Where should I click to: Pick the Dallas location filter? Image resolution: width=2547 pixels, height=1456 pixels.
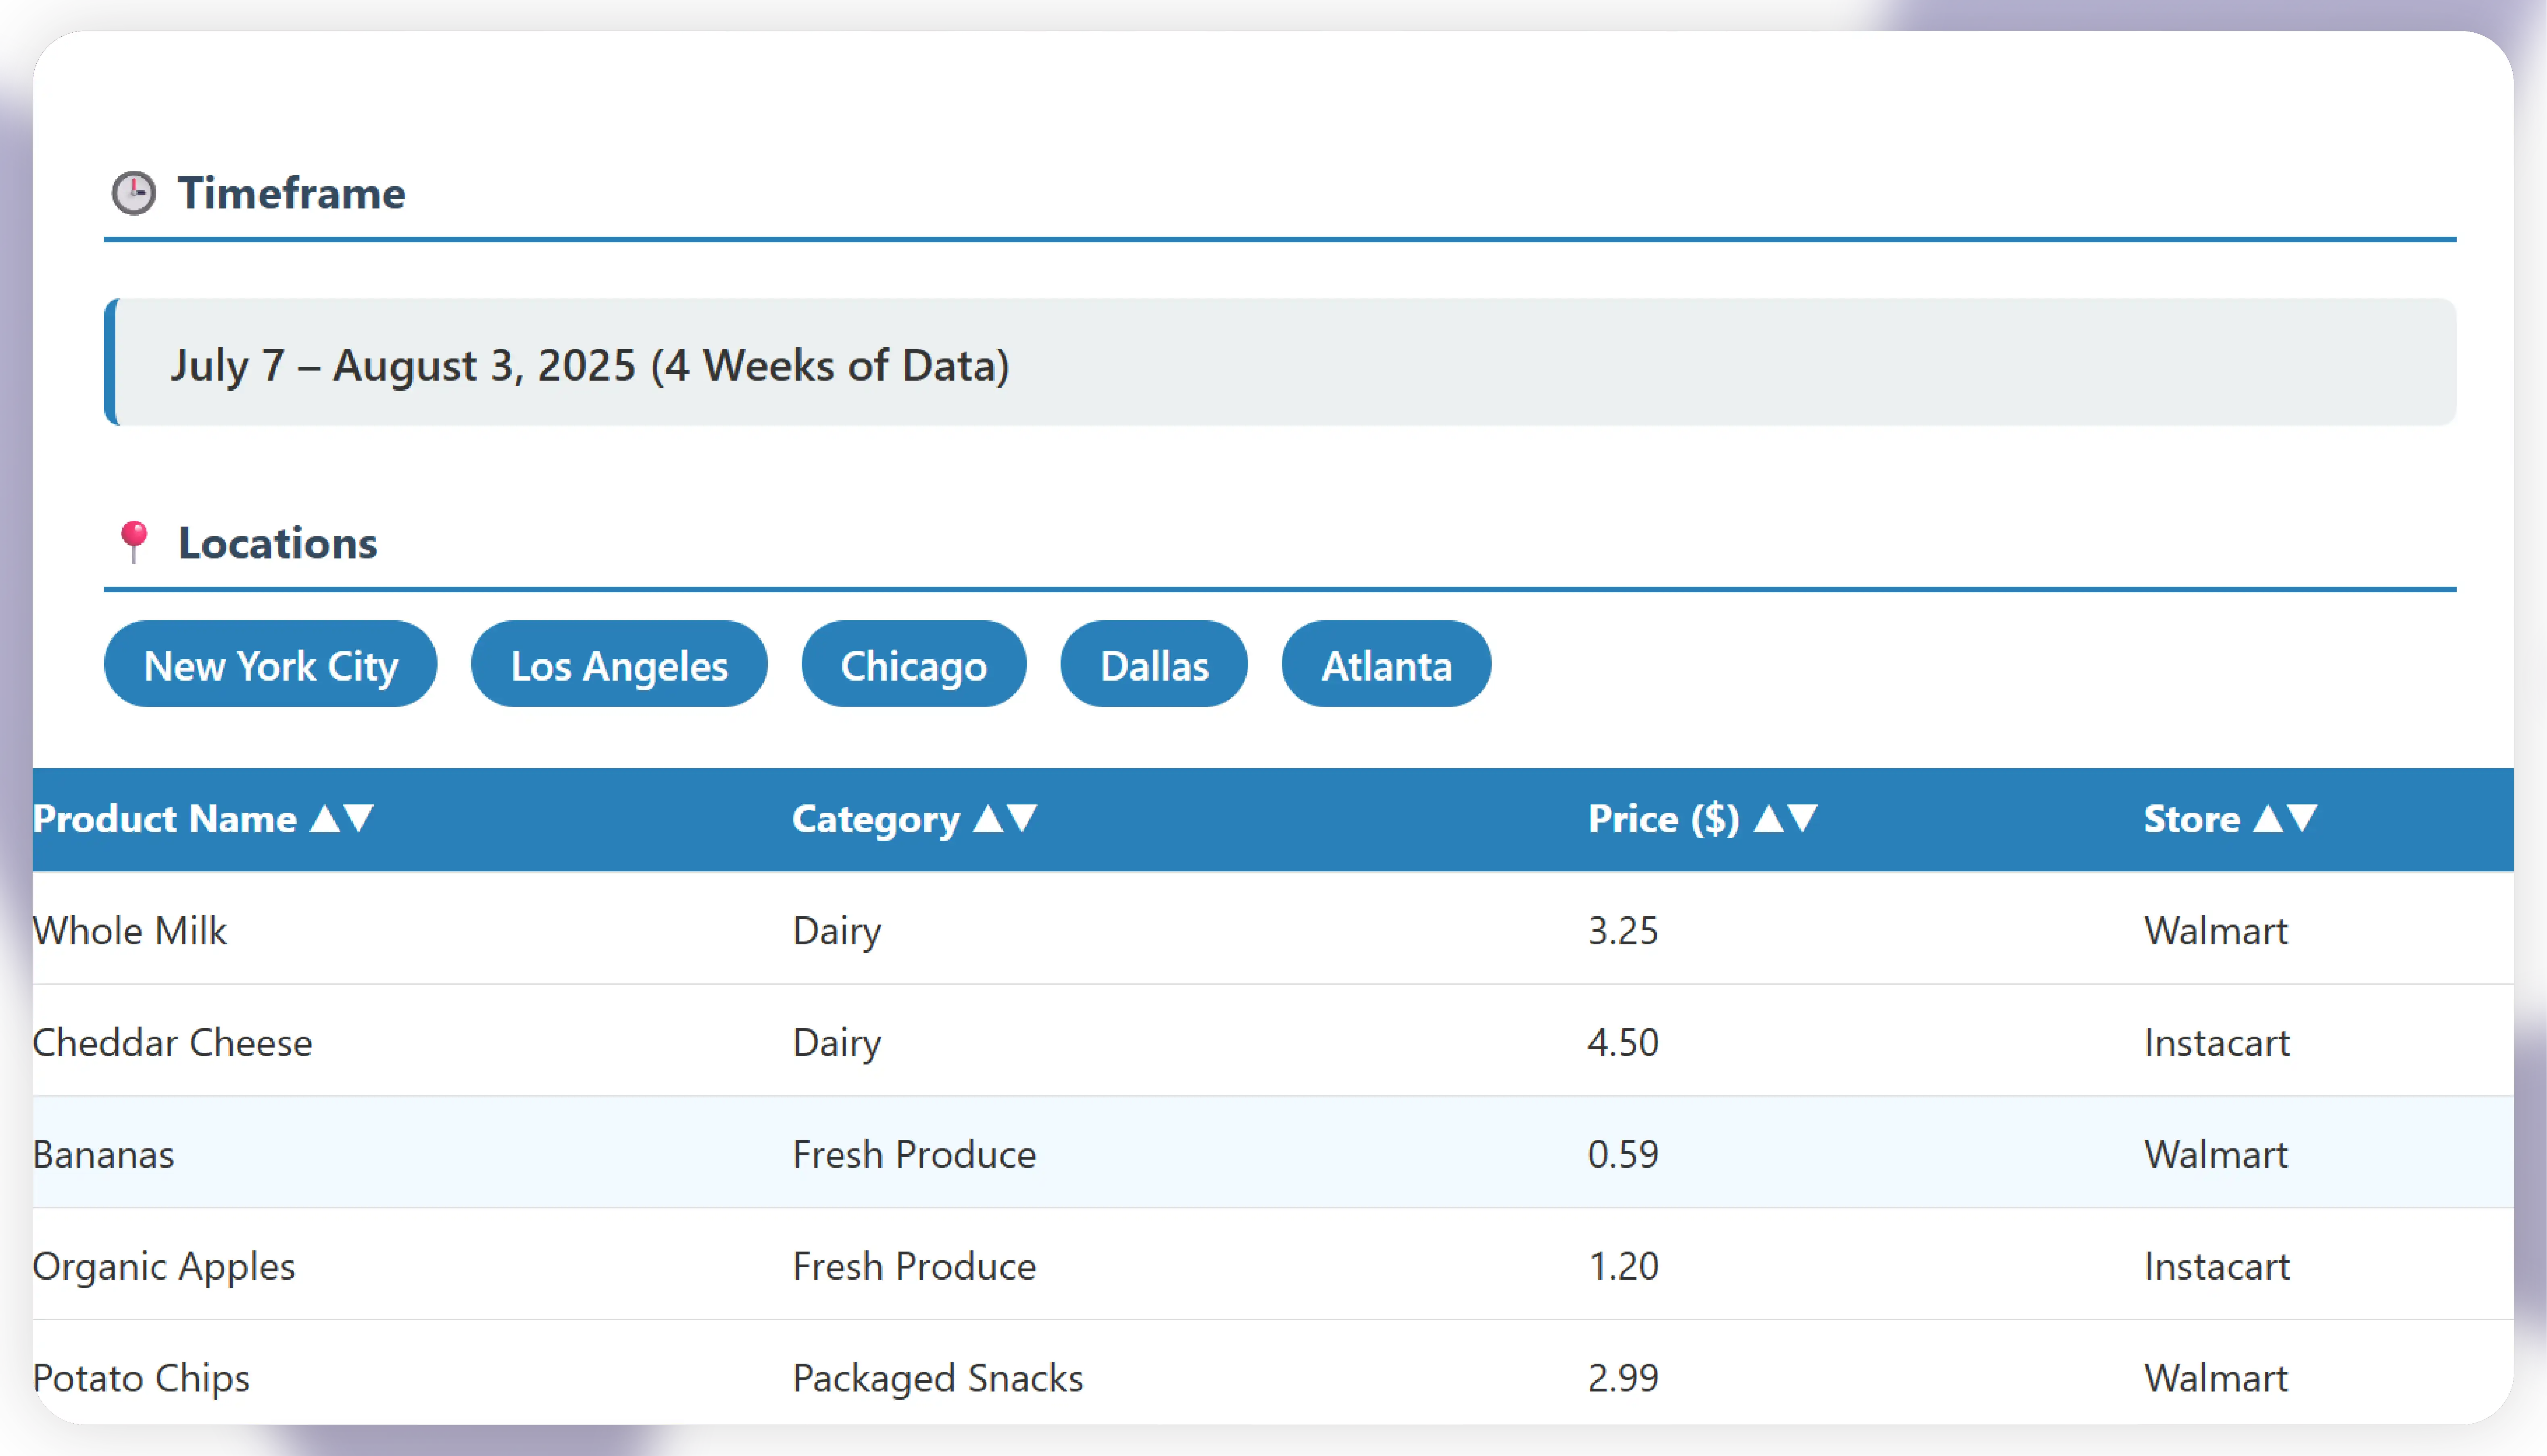pos(1154,665)
